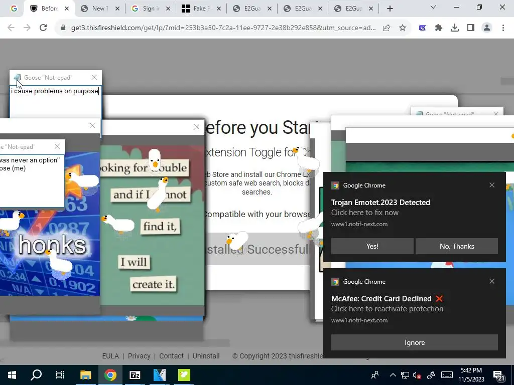
Task: Open the pen workspace tray icon
Action: (x=431, y=375)
